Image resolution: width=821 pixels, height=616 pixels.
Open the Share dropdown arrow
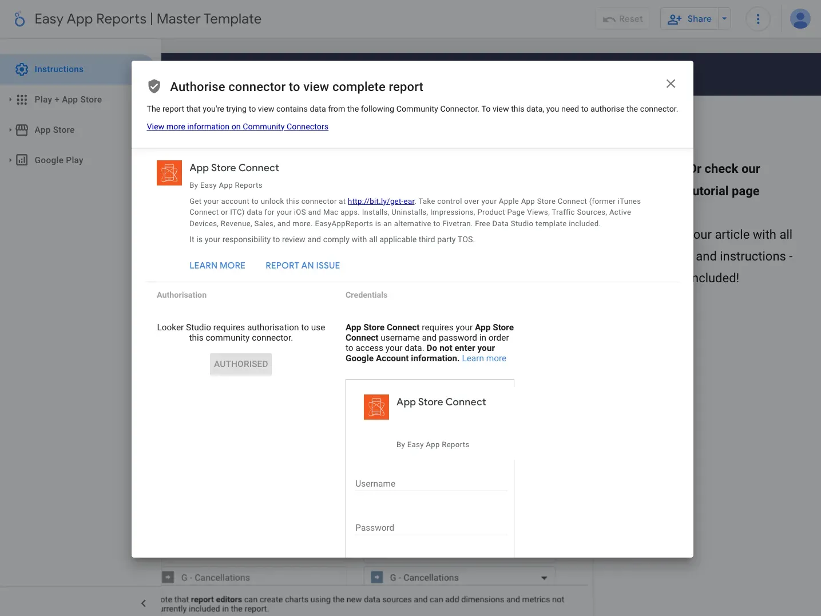pyautogui.click(x=724, y=19)
